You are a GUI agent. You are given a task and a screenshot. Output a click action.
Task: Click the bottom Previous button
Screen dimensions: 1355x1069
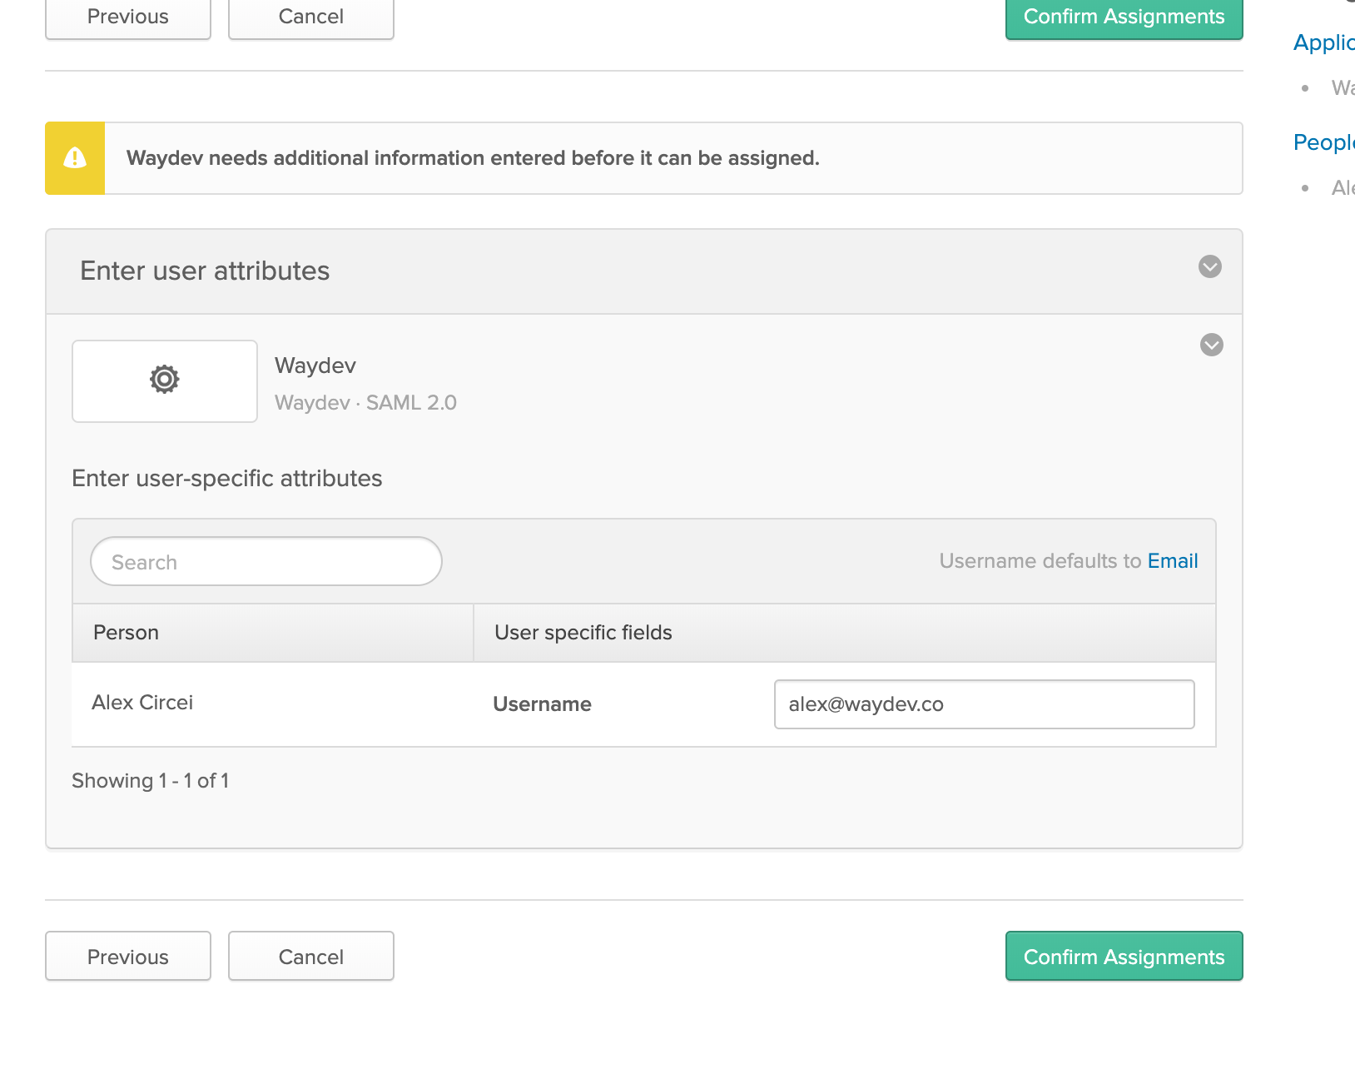click(x=128, y=957)
